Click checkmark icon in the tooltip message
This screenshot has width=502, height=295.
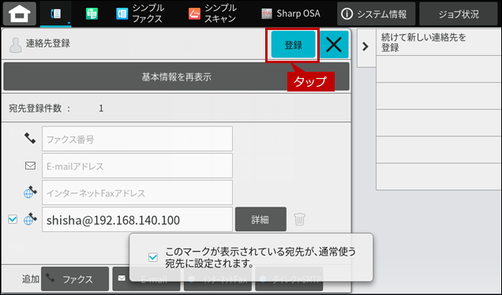point(153,257)
